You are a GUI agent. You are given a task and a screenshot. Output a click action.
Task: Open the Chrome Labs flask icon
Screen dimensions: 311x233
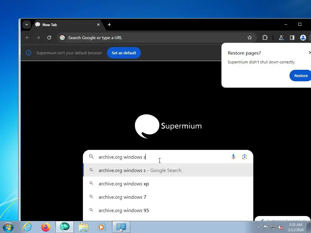click(x=281, y=38)
